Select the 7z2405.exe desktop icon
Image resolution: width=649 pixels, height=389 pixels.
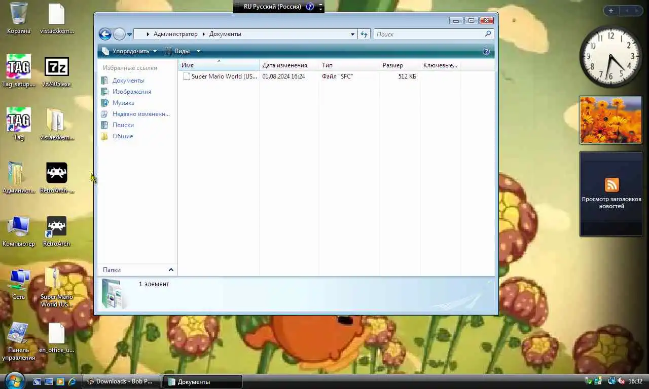click(57, 71)
